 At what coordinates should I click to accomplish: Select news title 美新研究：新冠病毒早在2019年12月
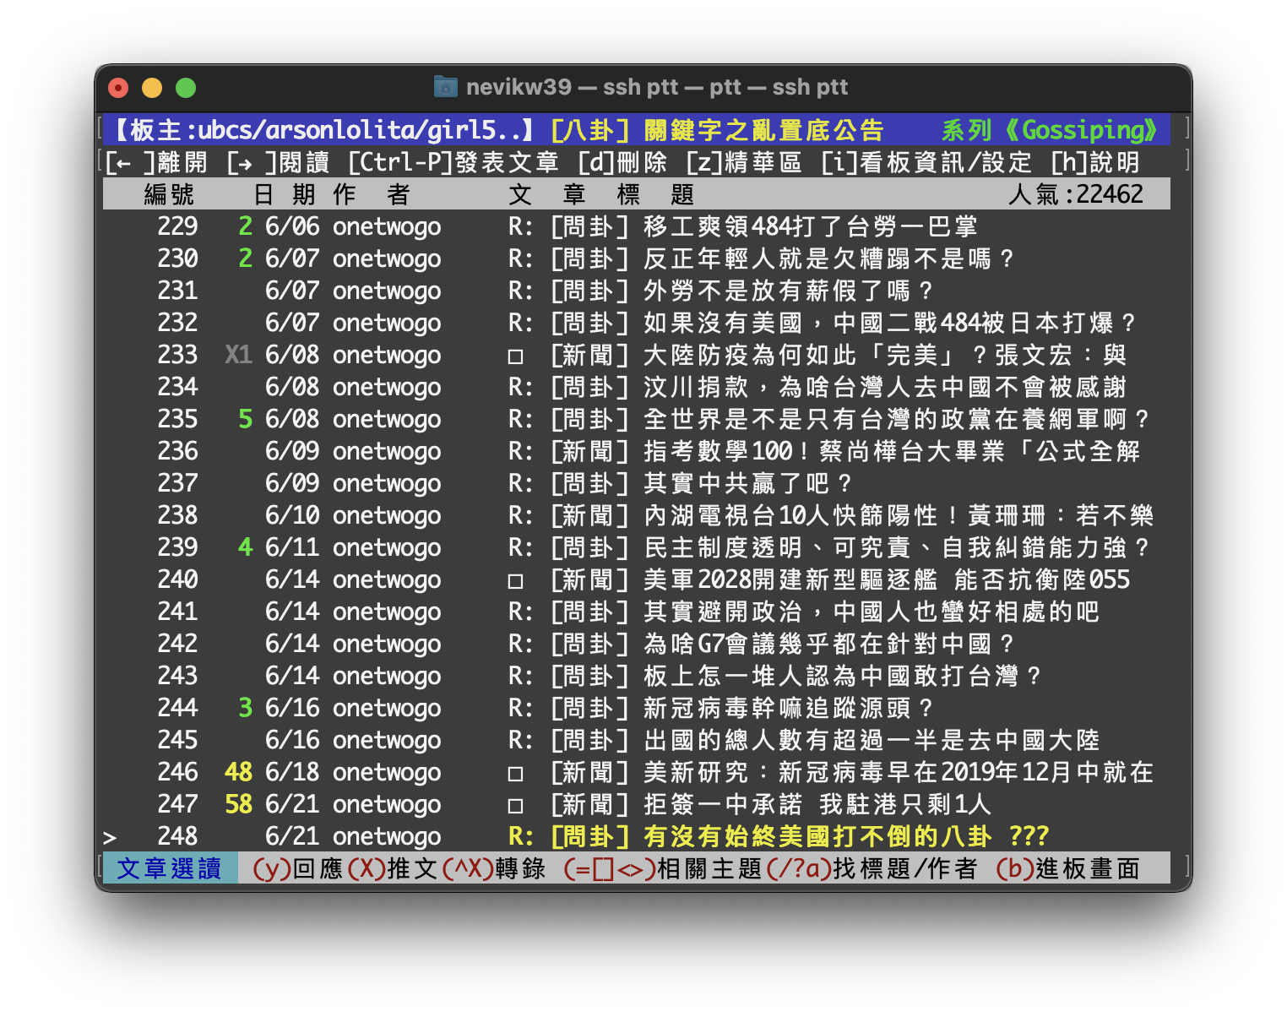[858, 772]
